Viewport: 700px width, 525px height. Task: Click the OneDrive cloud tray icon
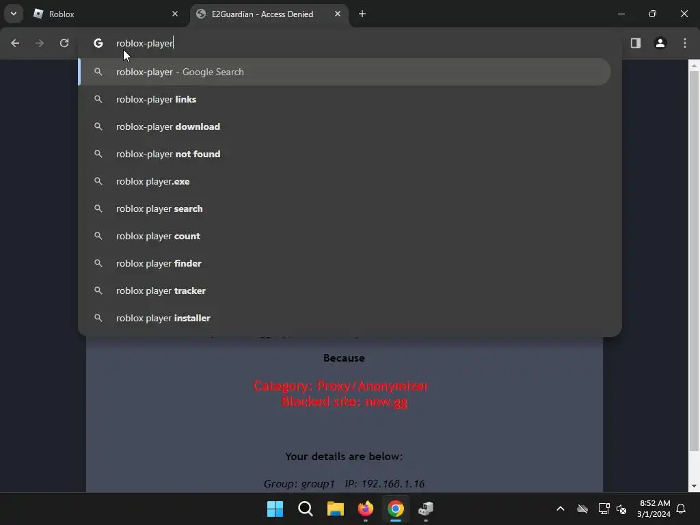(x=582, y=509)
